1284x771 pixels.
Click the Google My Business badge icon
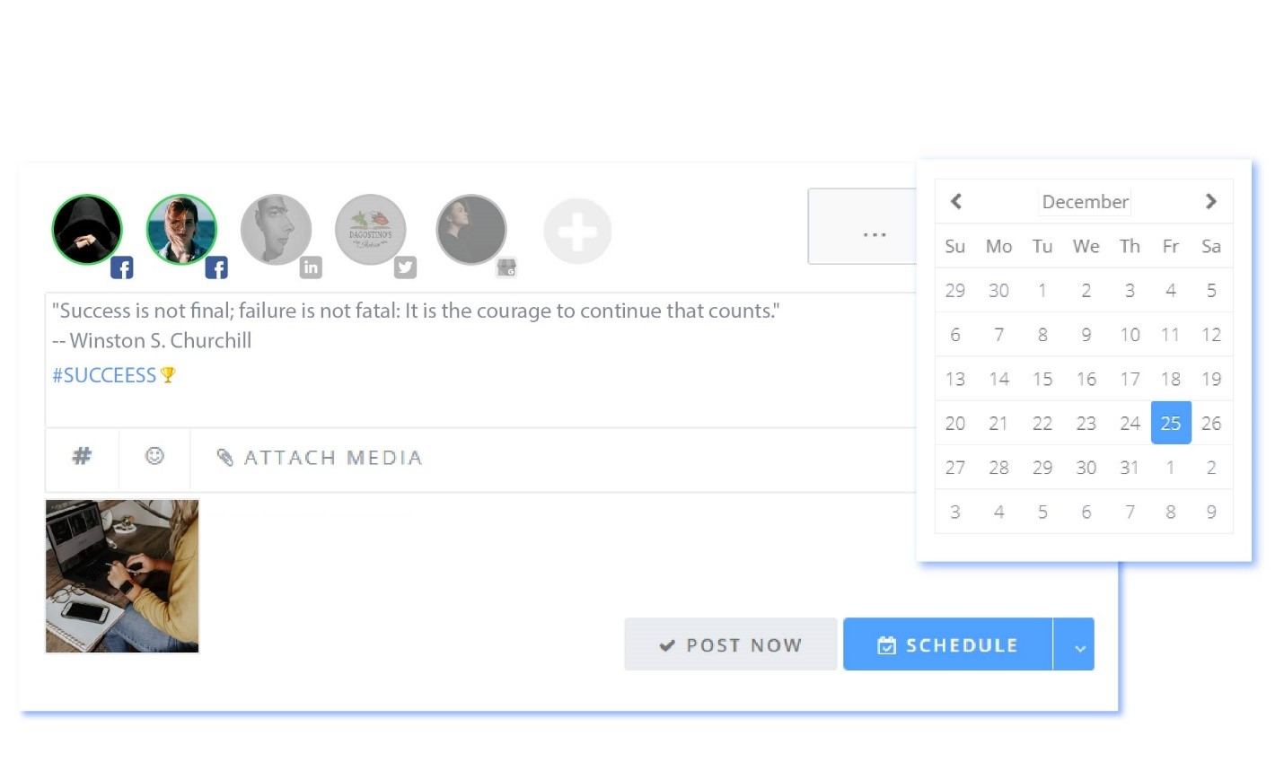tap(507, 267)
